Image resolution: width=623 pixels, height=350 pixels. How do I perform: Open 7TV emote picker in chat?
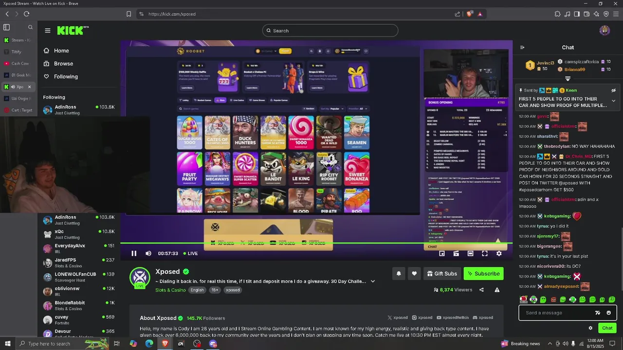click(598, 313)
